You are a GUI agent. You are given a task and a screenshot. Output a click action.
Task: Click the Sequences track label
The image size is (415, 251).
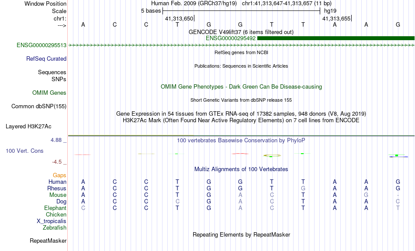52,72
